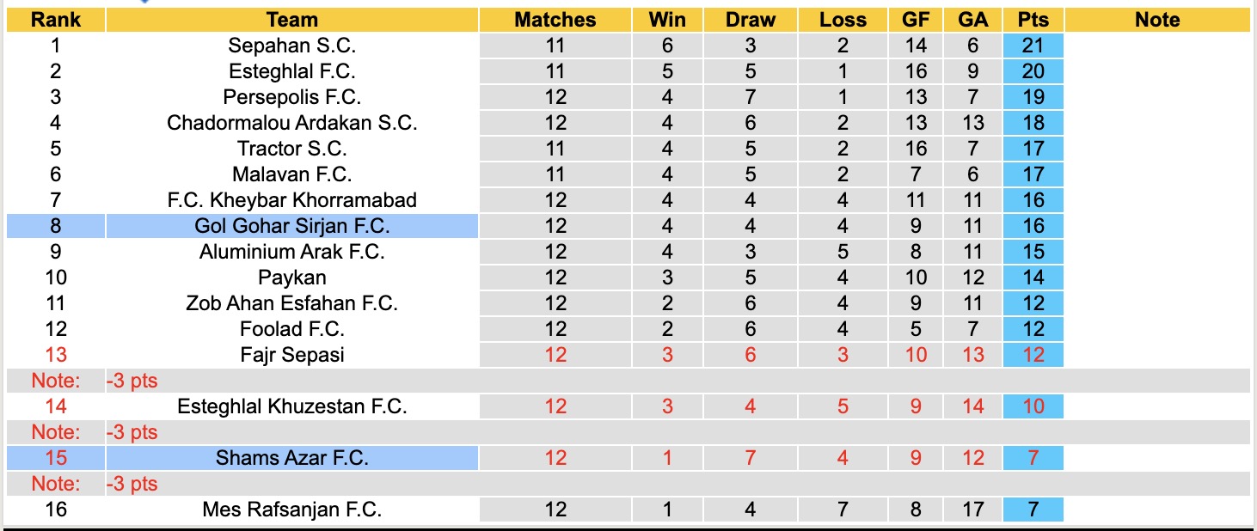
Task: Select Esteghlal Khuzestan F.C. team
Action: coord(292,406)
